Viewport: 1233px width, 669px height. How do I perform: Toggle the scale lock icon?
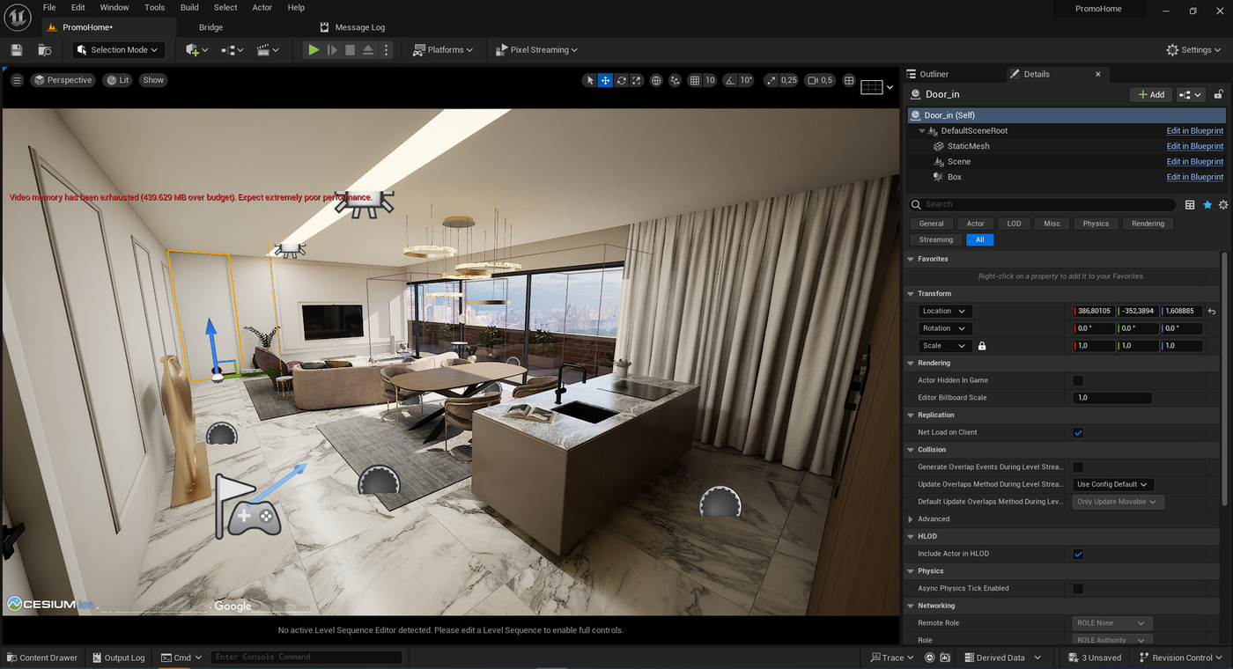click(x=982, y=346)
